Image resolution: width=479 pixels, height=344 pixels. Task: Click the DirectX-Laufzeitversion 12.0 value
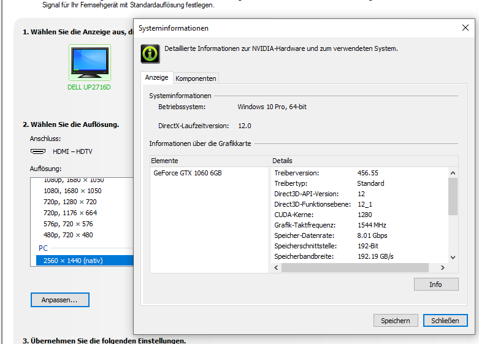tap(244, 126)
